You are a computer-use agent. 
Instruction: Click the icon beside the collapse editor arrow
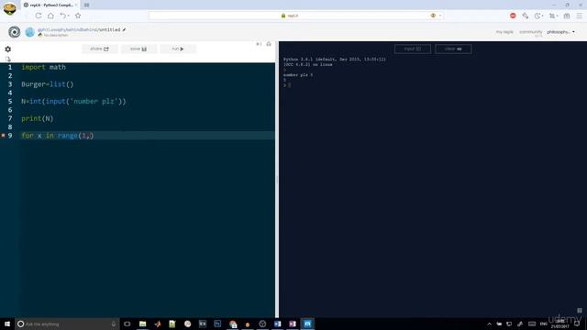pos(269,44)
